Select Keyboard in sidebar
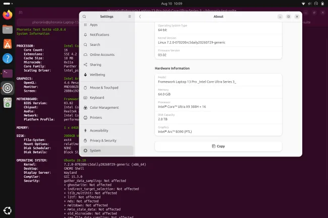 [107, 98]
